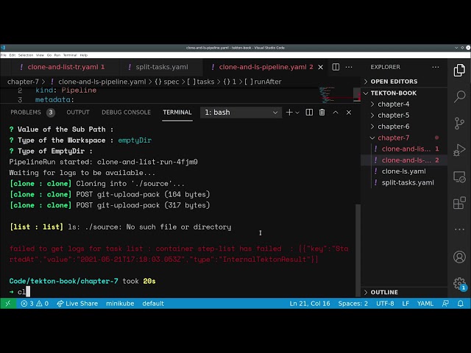471x353 pixels.
Task: Click the feedback icon in status bar
Action: [x=445, y=304]
